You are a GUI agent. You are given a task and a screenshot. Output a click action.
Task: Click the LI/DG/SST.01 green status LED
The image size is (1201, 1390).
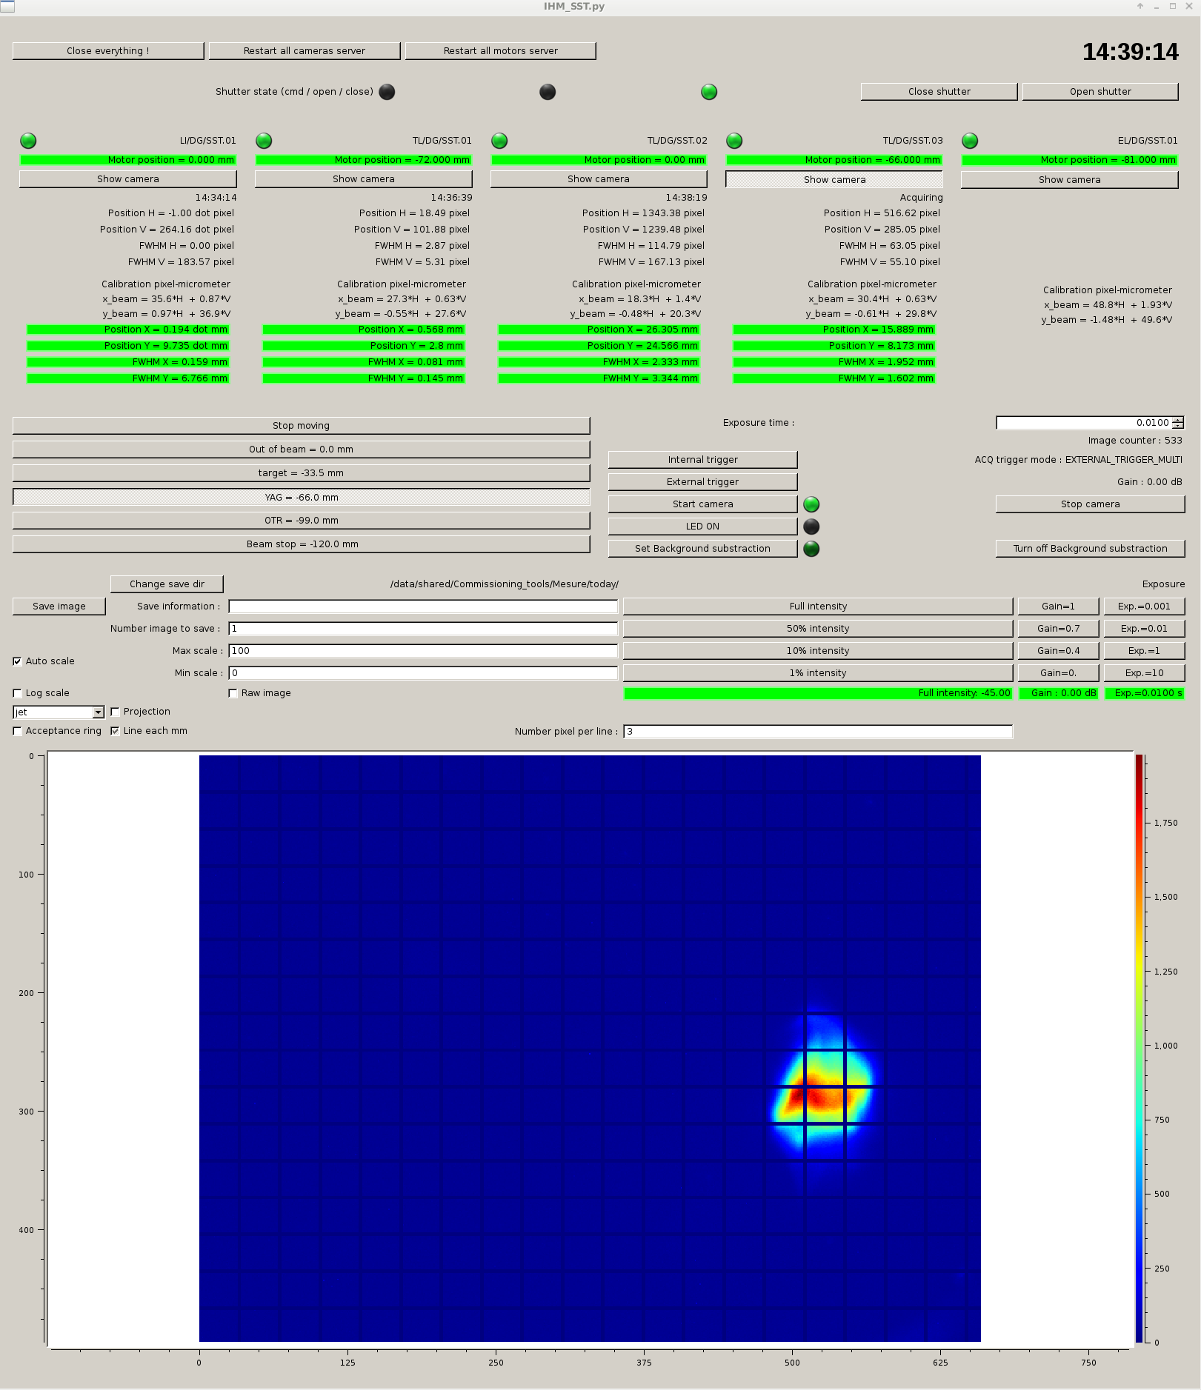pos(28,141)
